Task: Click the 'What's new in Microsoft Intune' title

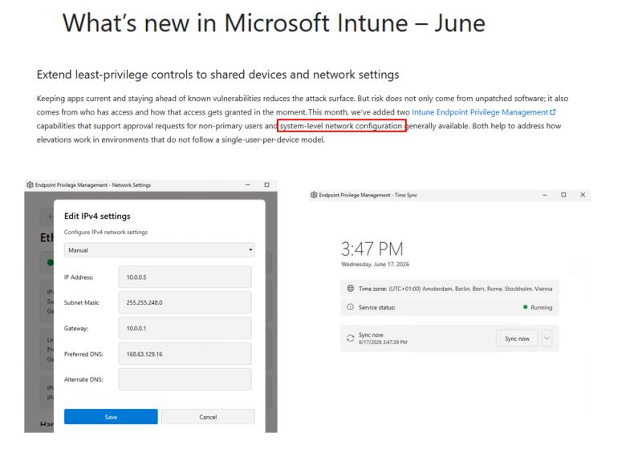Action: point(274,23)
